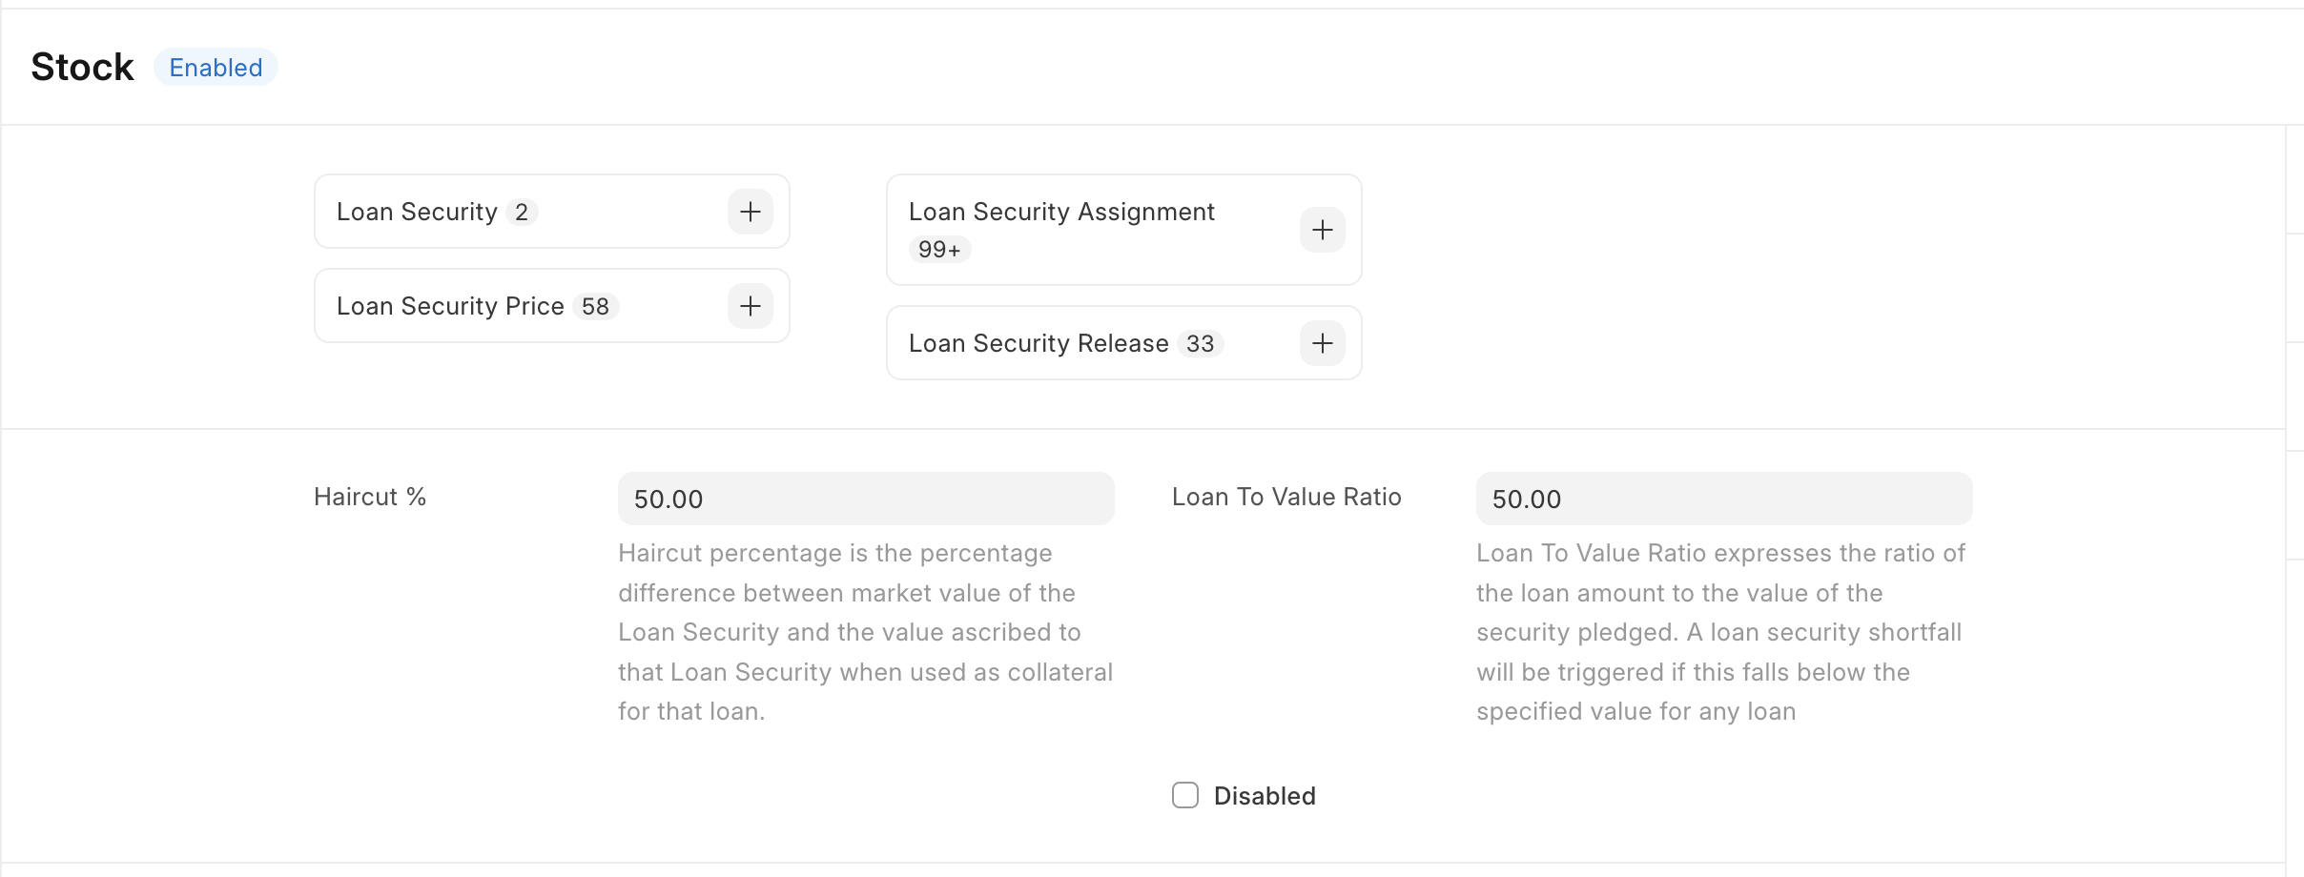The height and width of the screenshot is (877, 2304).
Task: Click the Release count badge 33
Action: 1201,343
